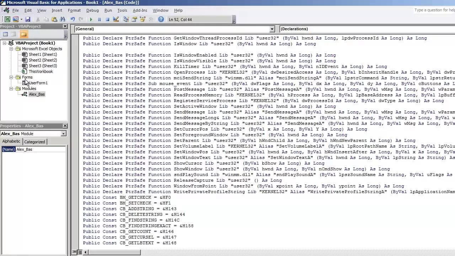Screen dimensions: 455x256
Task: Click the Redo arrow icon
Action: pos(81,19)
